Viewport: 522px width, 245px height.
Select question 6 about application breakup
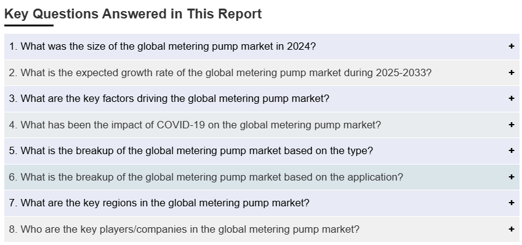(206, 177)
